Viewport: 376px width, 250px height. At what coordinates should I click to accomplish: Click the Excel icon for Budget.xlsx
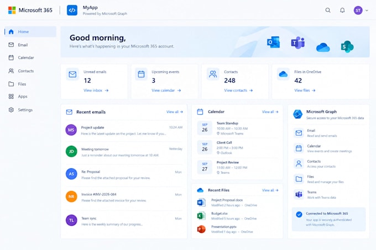click(201, 216)
